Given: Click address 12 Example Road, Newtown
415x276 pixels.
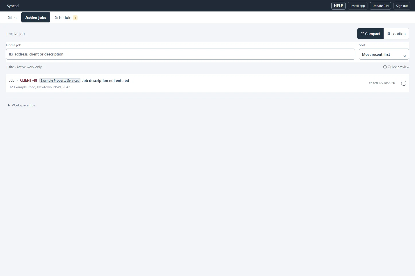Looking at the screenshot, I should click(40, 87).
